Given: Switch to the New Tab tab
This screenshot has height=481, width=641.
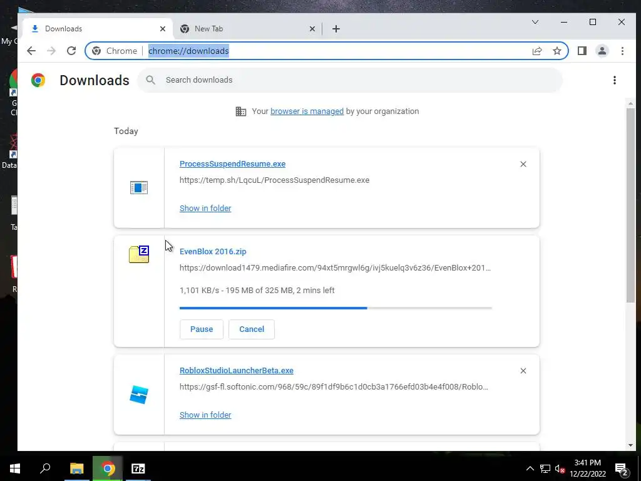Looking at the screenshot, I should point(248,29).
